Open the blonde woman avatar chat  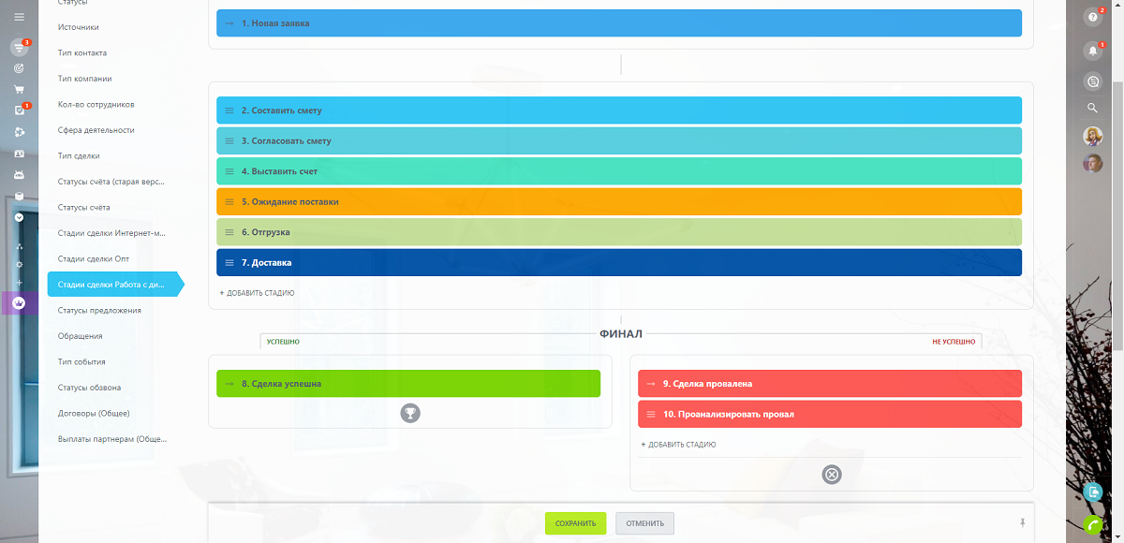[x=1092, y=137]
